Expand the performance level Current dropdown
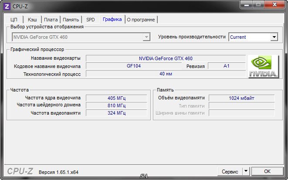Screen dimensions: 288x180 [x=253, y=37]
